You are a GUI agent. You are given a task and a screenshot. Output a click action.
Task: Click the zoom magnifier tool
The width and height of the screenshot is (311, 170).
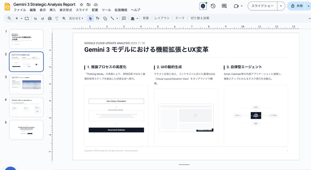[64, 18]
